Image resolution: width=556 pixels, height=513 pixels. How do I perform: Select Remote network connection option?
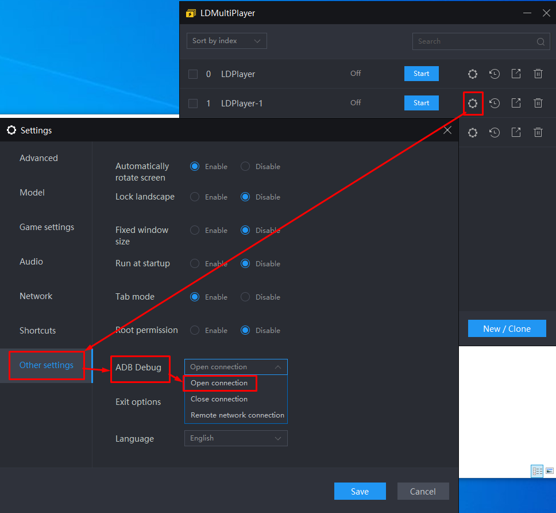[237, 415]
